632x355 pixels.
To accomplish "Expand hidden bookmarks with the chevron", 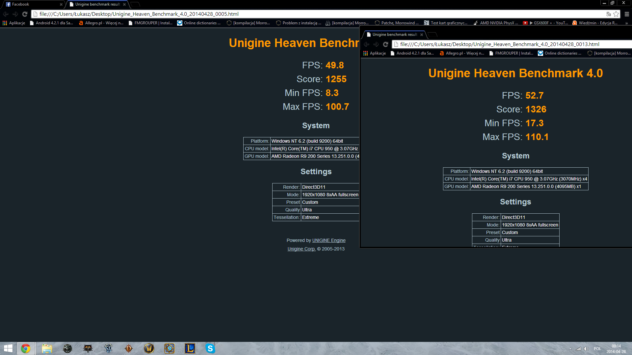I will [x=626, y=23].
